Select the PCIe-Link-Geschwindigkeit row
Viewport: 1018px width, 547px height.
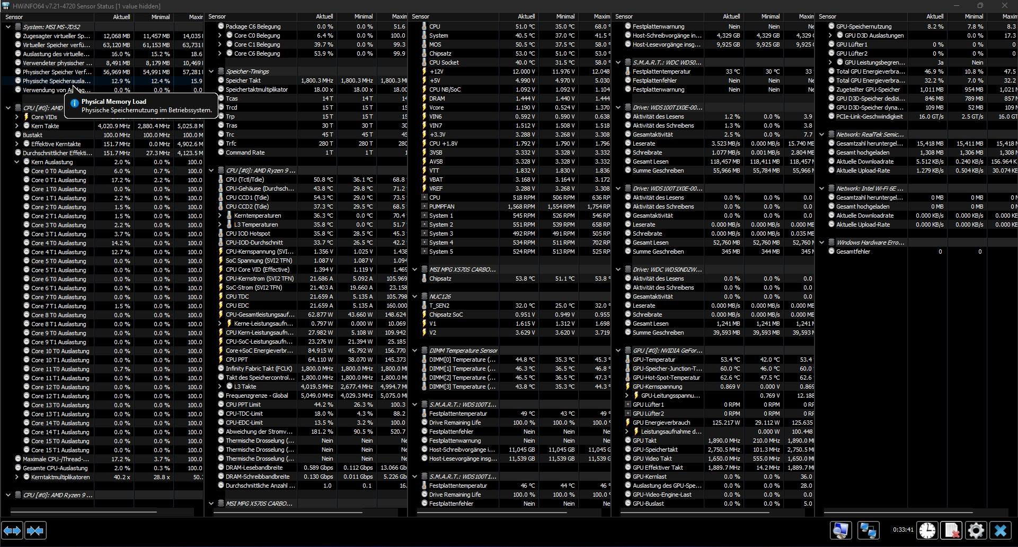pyautogui.click(x=917, y=116)
